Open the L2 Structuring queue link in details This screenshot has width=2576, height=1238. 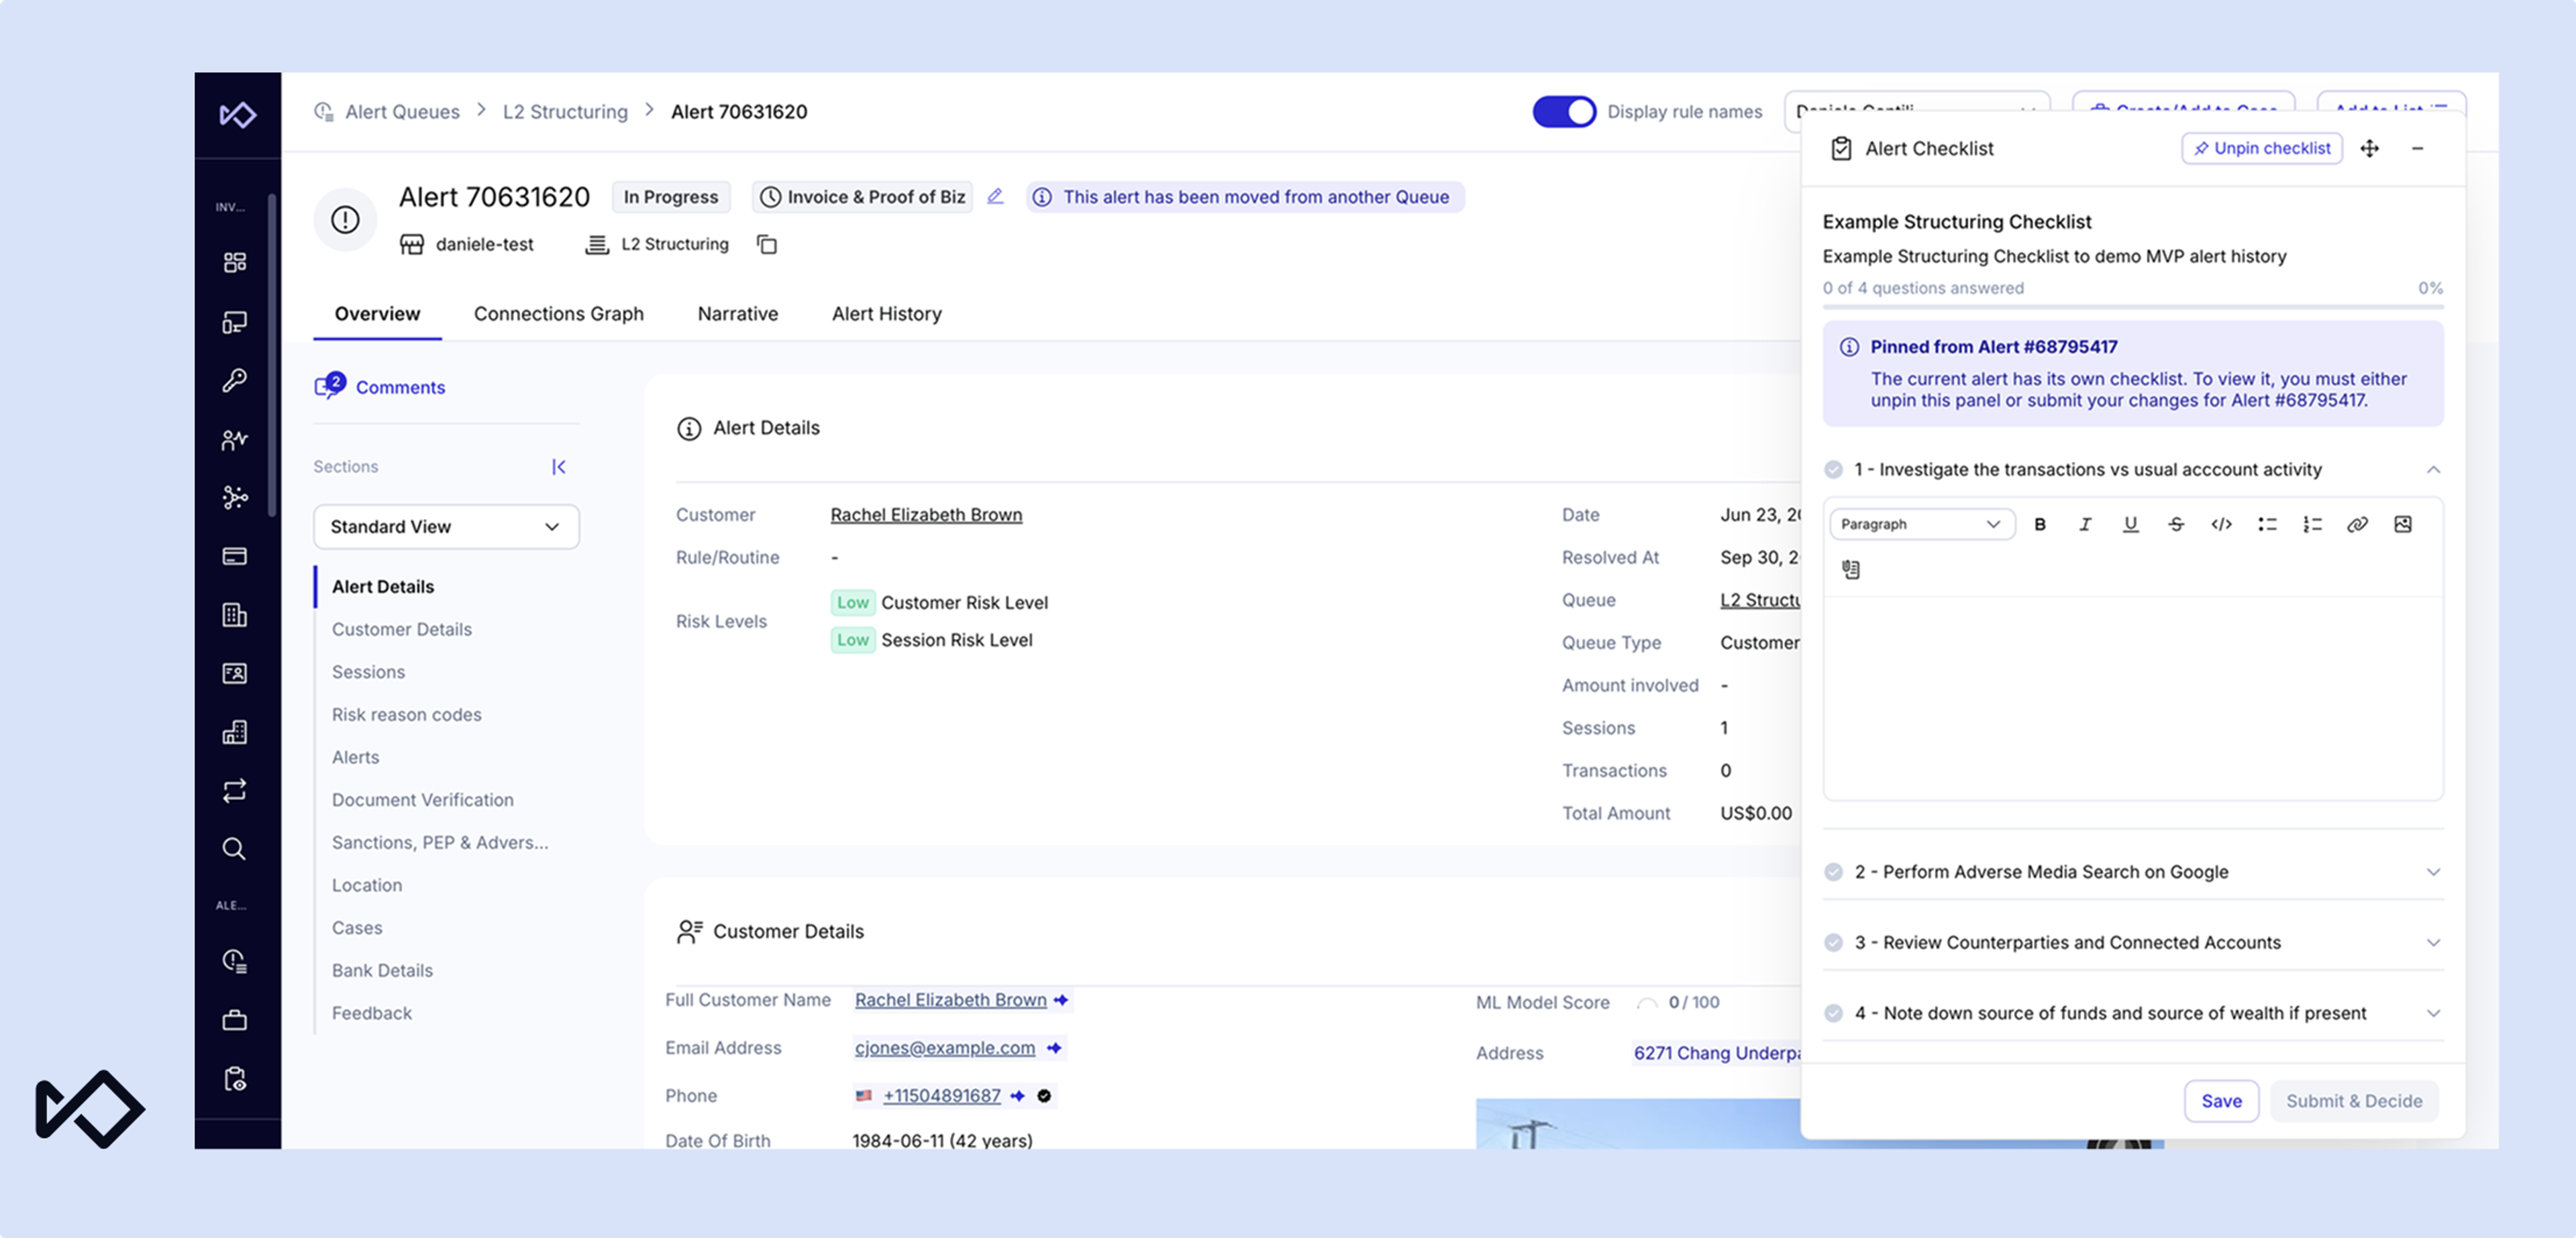[1759, 600]
